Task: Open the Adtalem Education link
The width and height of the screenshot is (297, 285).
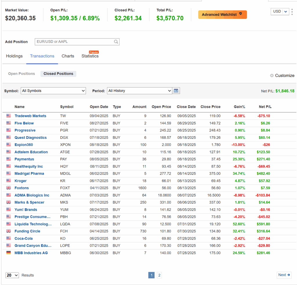Action: pyautogui.click(x=31, y=152)
